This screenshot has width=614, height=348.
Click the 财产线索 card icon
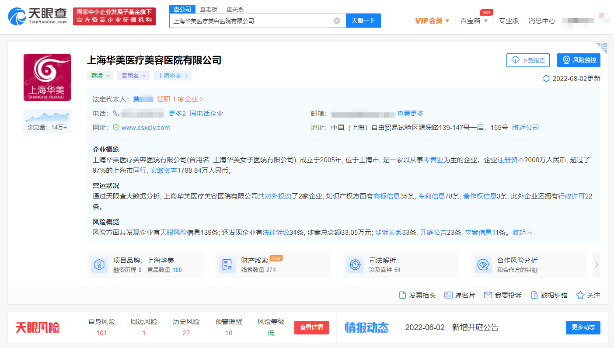point(227,264)
